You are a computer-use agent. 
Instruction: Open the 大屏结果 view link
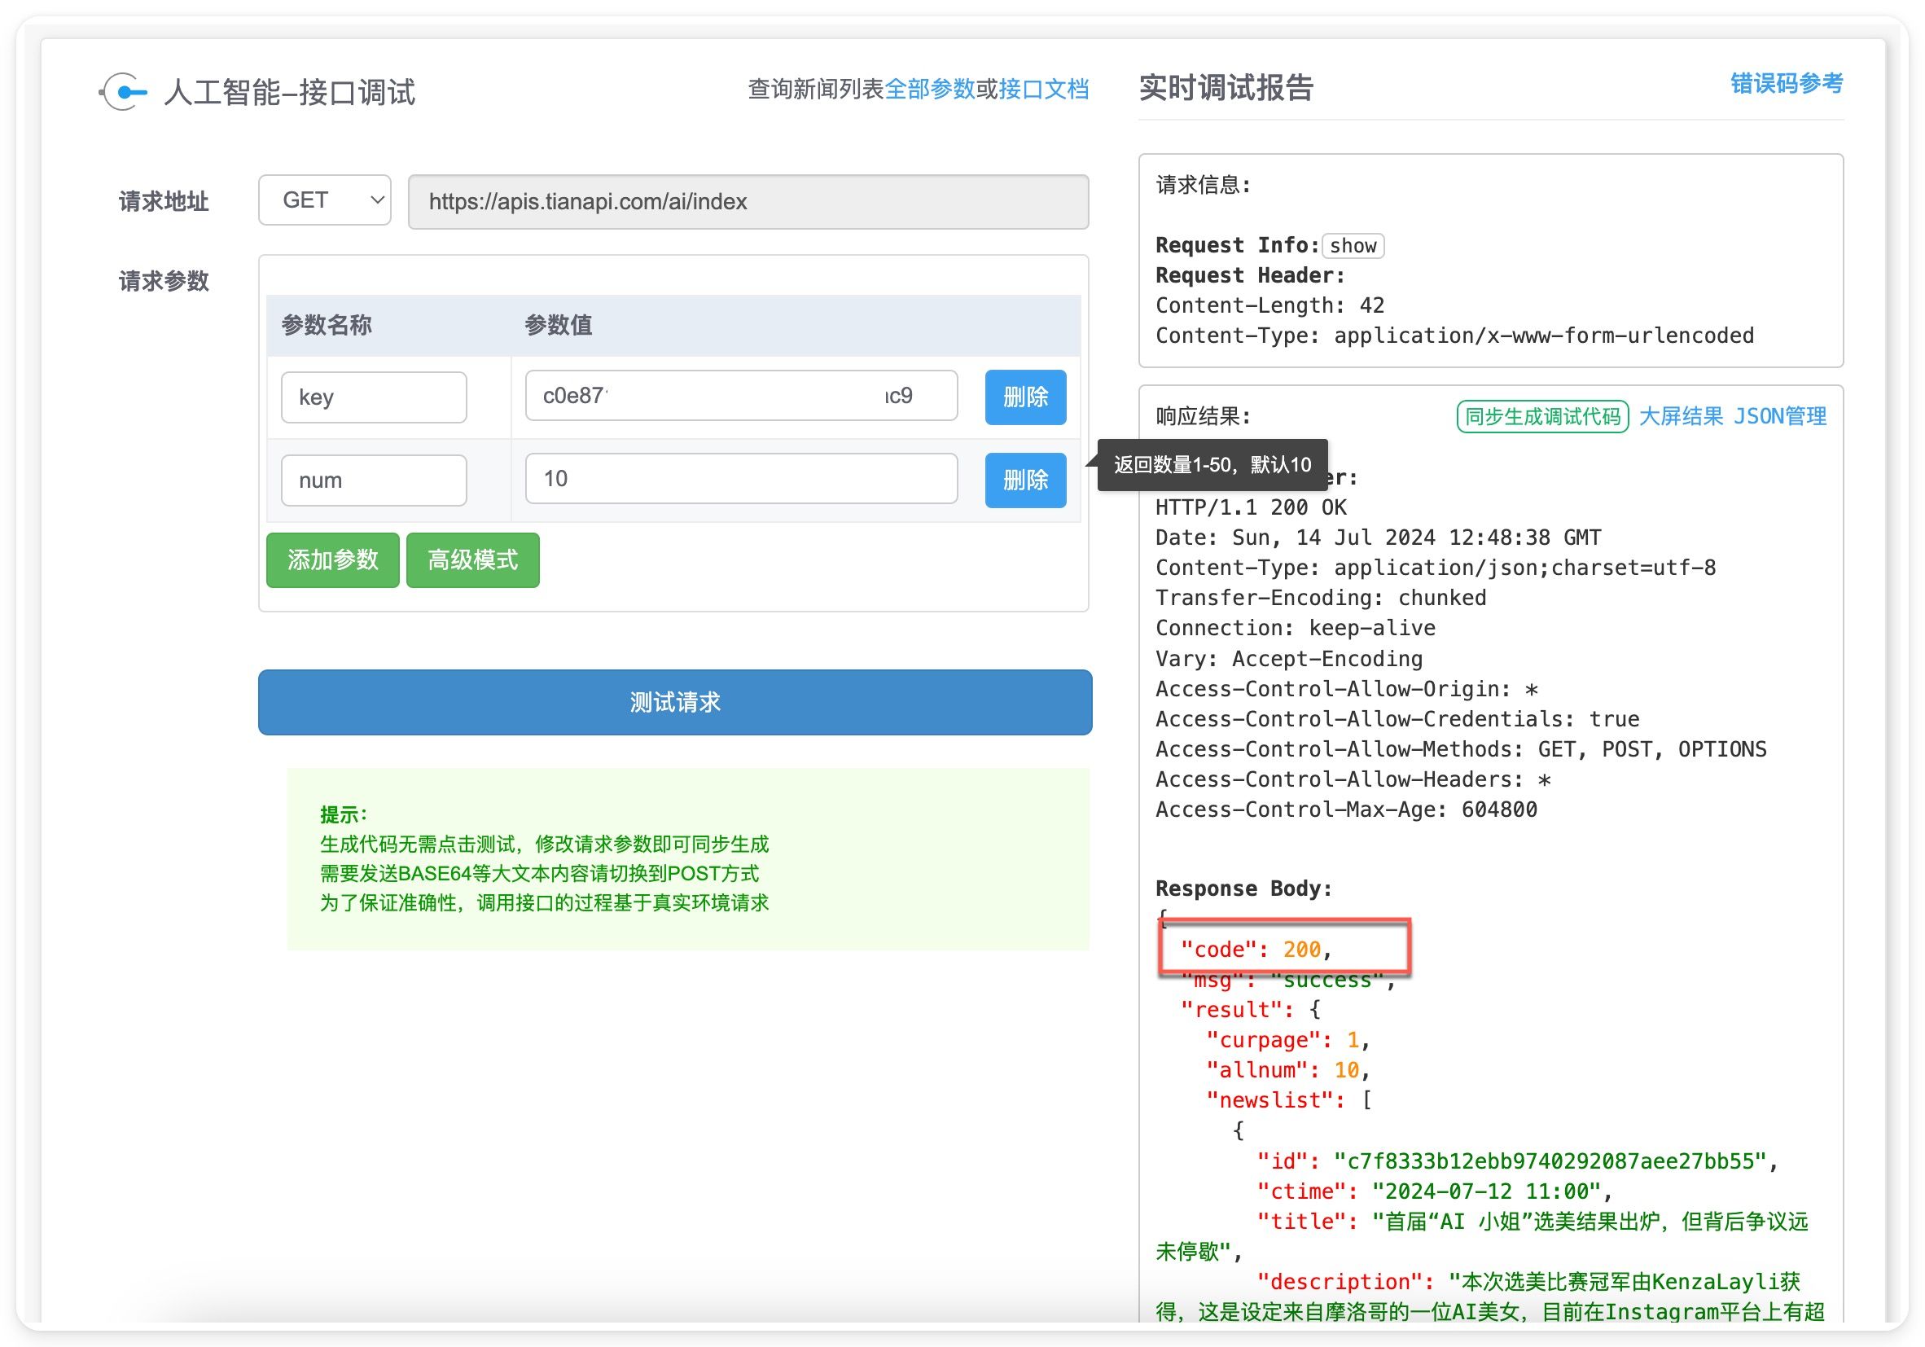[1680, 417]
